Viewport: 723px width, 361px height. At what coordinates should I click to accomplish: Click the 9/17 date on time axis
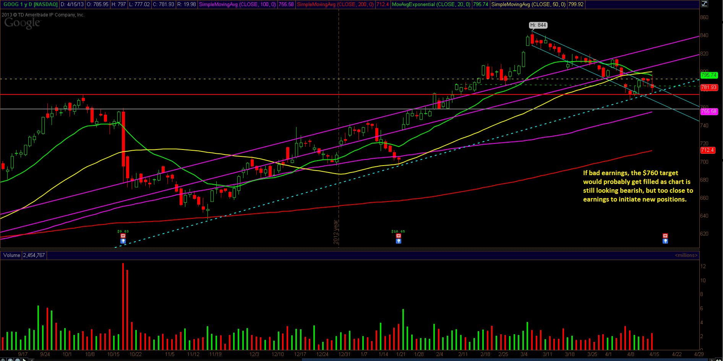[23, 354]
